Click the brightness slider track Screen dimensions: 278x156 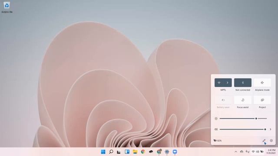[243, 118]
